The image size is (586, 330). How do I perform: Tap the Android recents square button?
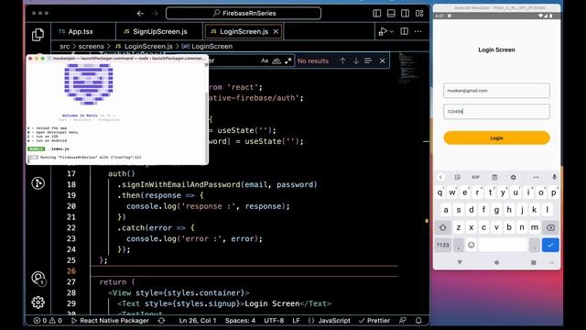533,262
